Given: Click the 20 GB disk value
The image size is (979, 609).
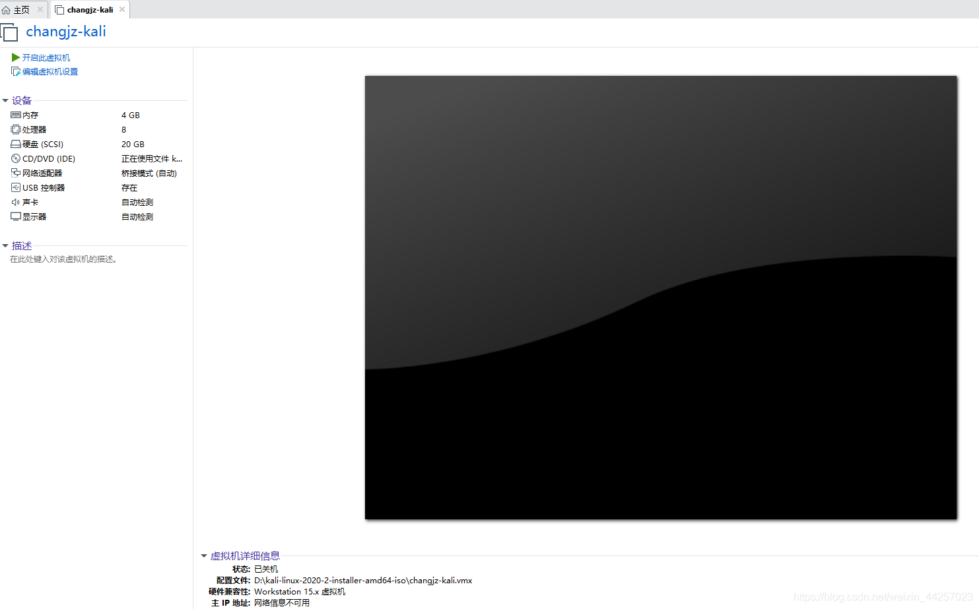Looking at the screenshot, I should [133, 144].
